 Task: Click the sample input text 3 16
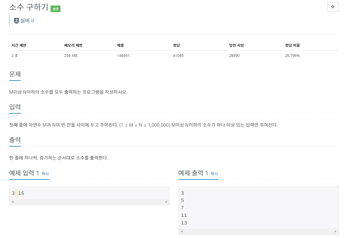pyautogui.click(x=18, y=193)
